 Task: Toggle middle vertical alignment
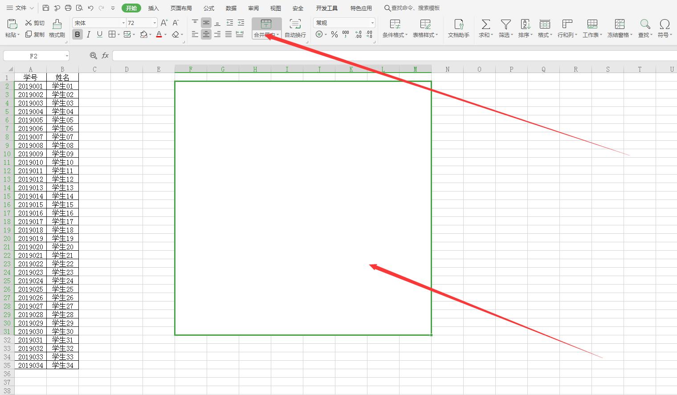[206, 22]
